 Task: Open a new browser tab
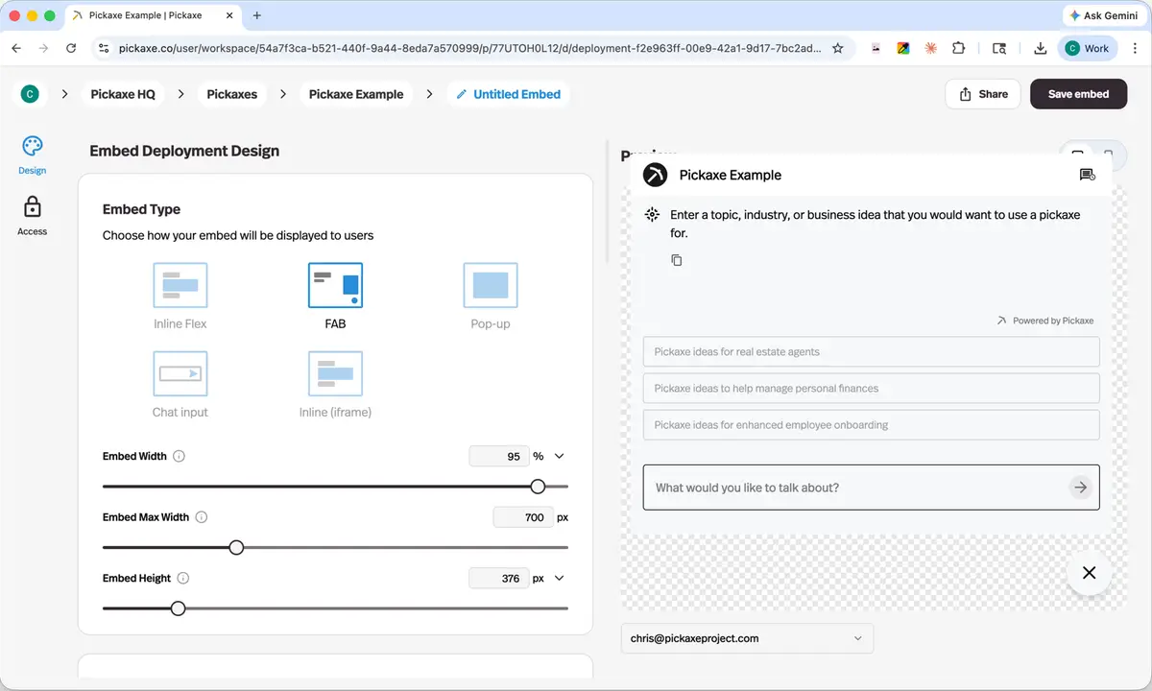click(x=256, y=15)
